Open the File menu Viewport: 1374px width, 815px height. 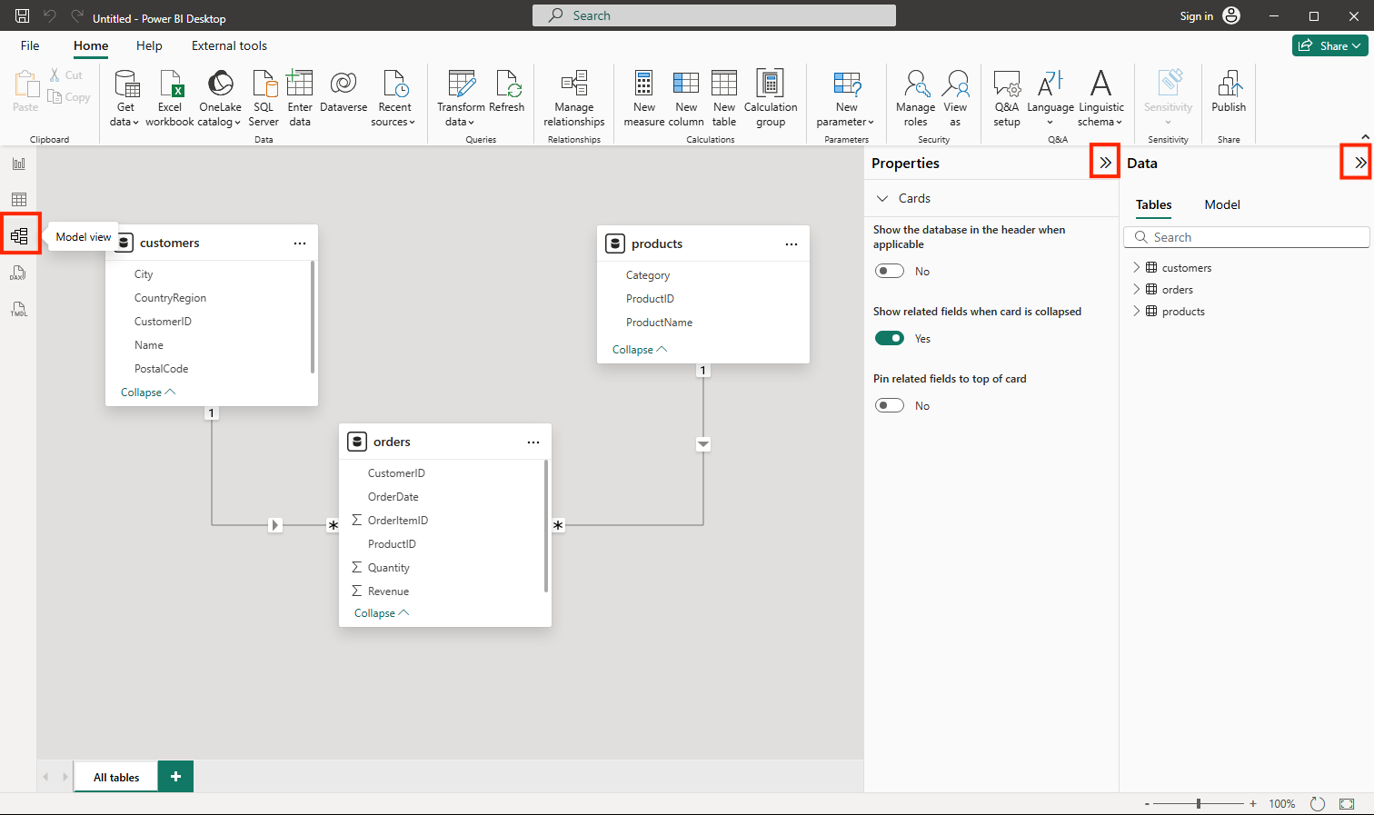[30, 45]
